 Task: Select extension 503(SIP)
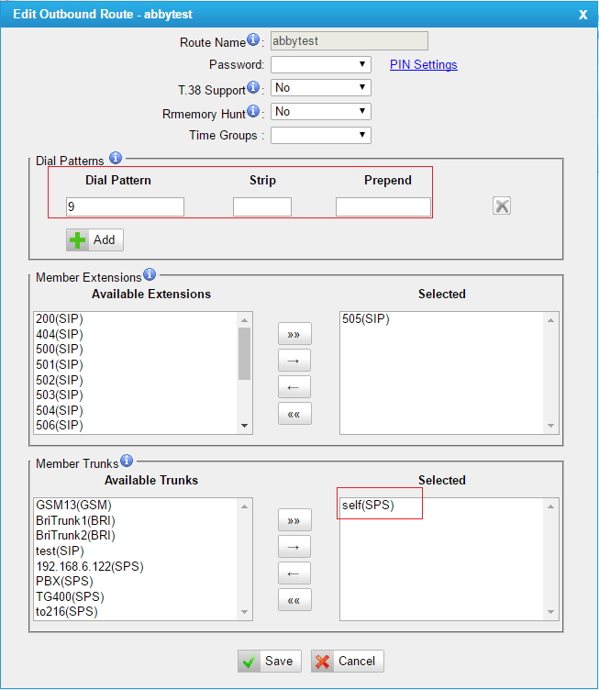coord(60,395)
